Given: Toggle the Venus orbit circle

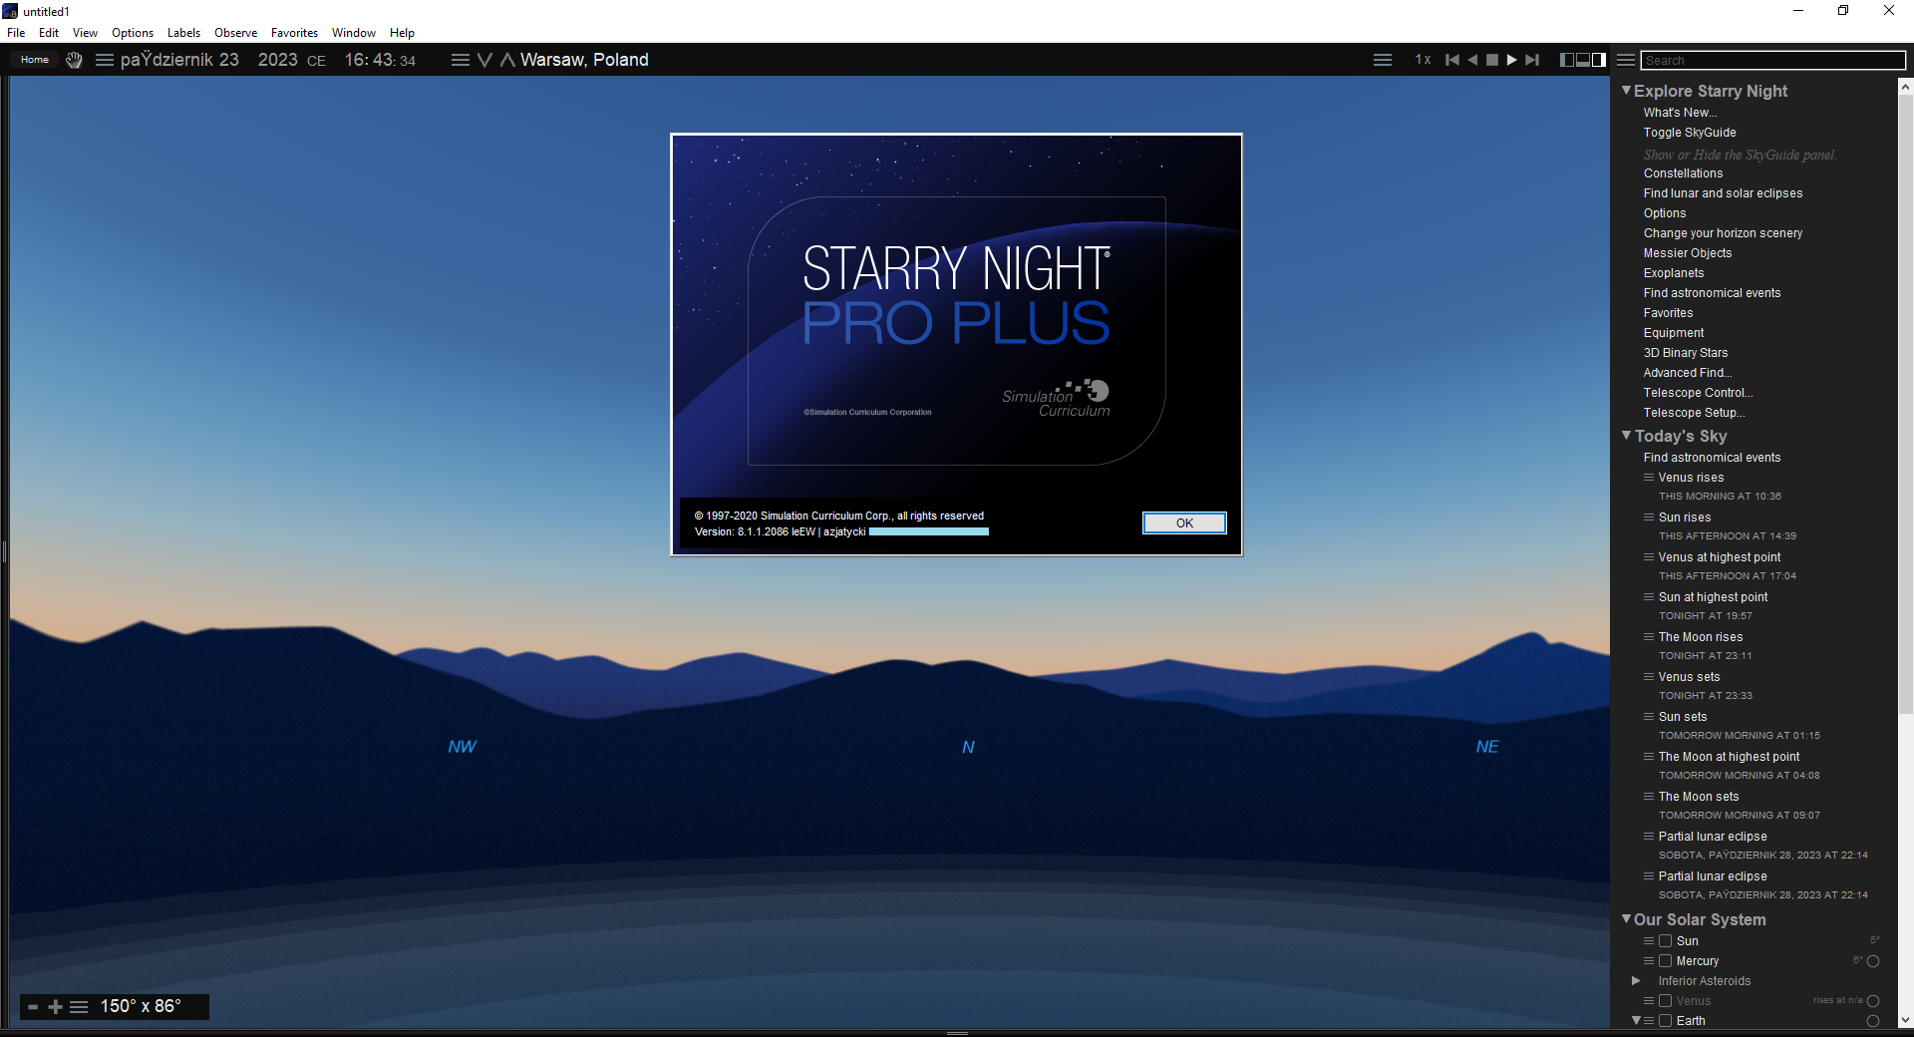Looking at the screenshot, I should pos(1873,1001).
